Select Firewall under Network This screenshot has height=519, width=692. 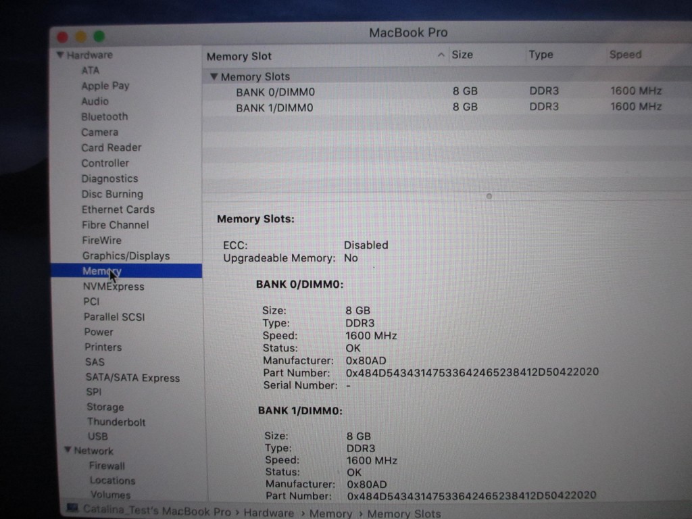click(107, 466)
